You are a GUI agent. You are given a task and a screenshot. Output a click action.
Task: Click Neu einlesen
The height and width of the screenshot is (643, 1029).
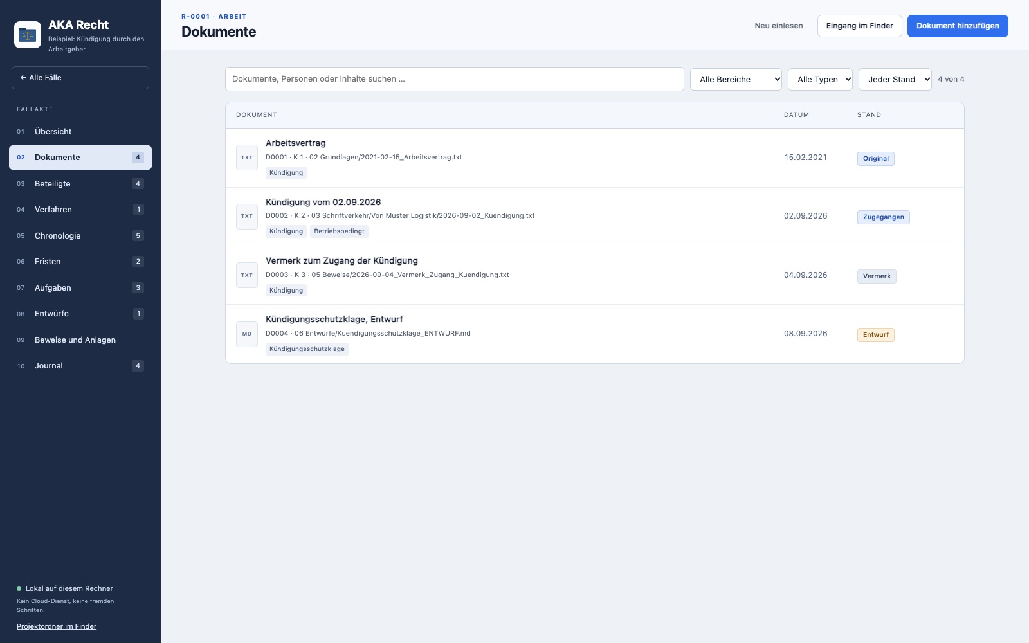[779, 26]
